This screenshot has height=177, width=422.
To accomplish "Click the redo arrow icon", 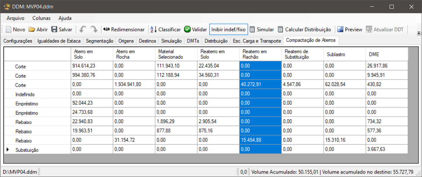I will coord(94,29).
